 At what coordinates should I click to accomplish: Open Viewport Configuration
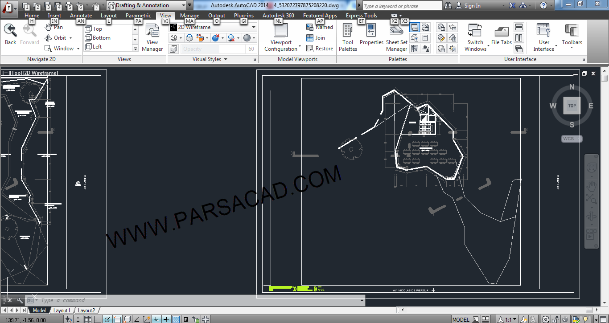coord(281,37)
